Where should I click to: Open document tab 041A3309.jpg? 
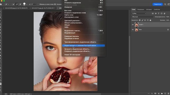(16, 8)
